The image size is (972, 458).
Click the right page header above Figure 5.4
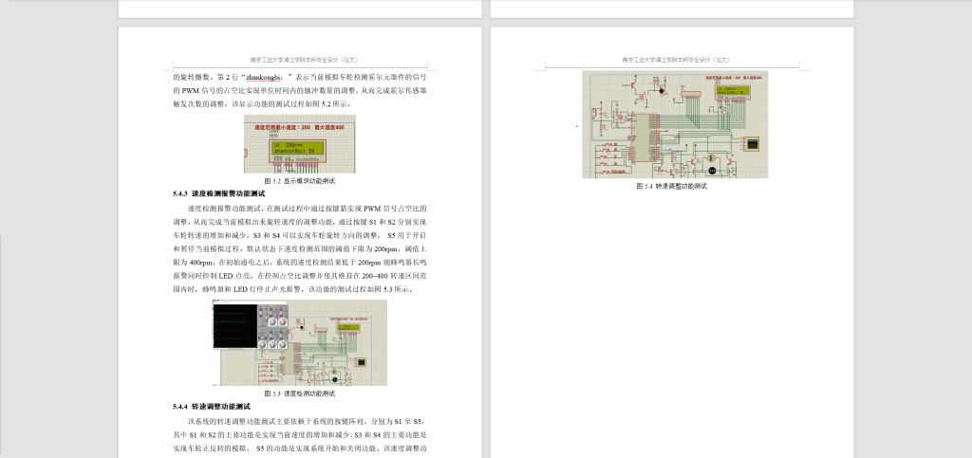676,60
